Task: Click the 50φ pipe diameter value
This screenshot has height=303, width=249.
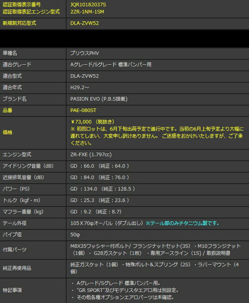Action: point(75,235)
